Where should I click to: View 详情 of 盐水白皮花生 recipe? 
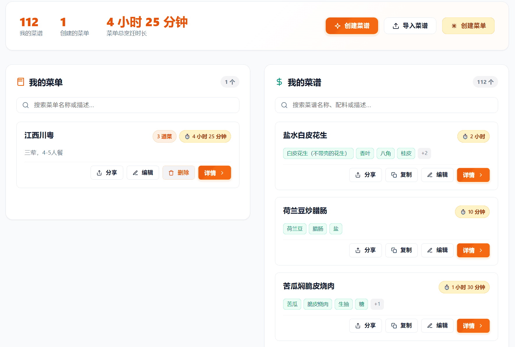click(473, 175)
